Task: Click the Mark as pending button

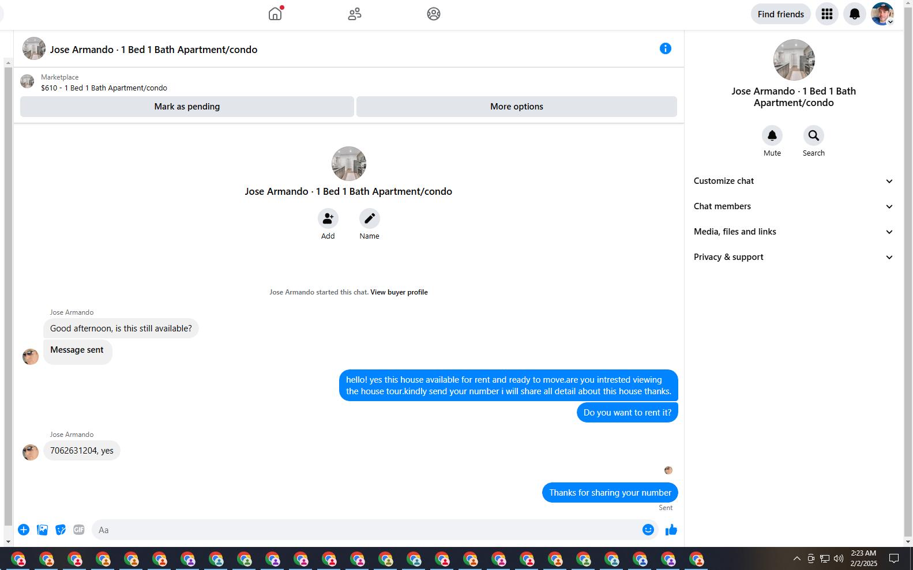Action: coord(187,107)
